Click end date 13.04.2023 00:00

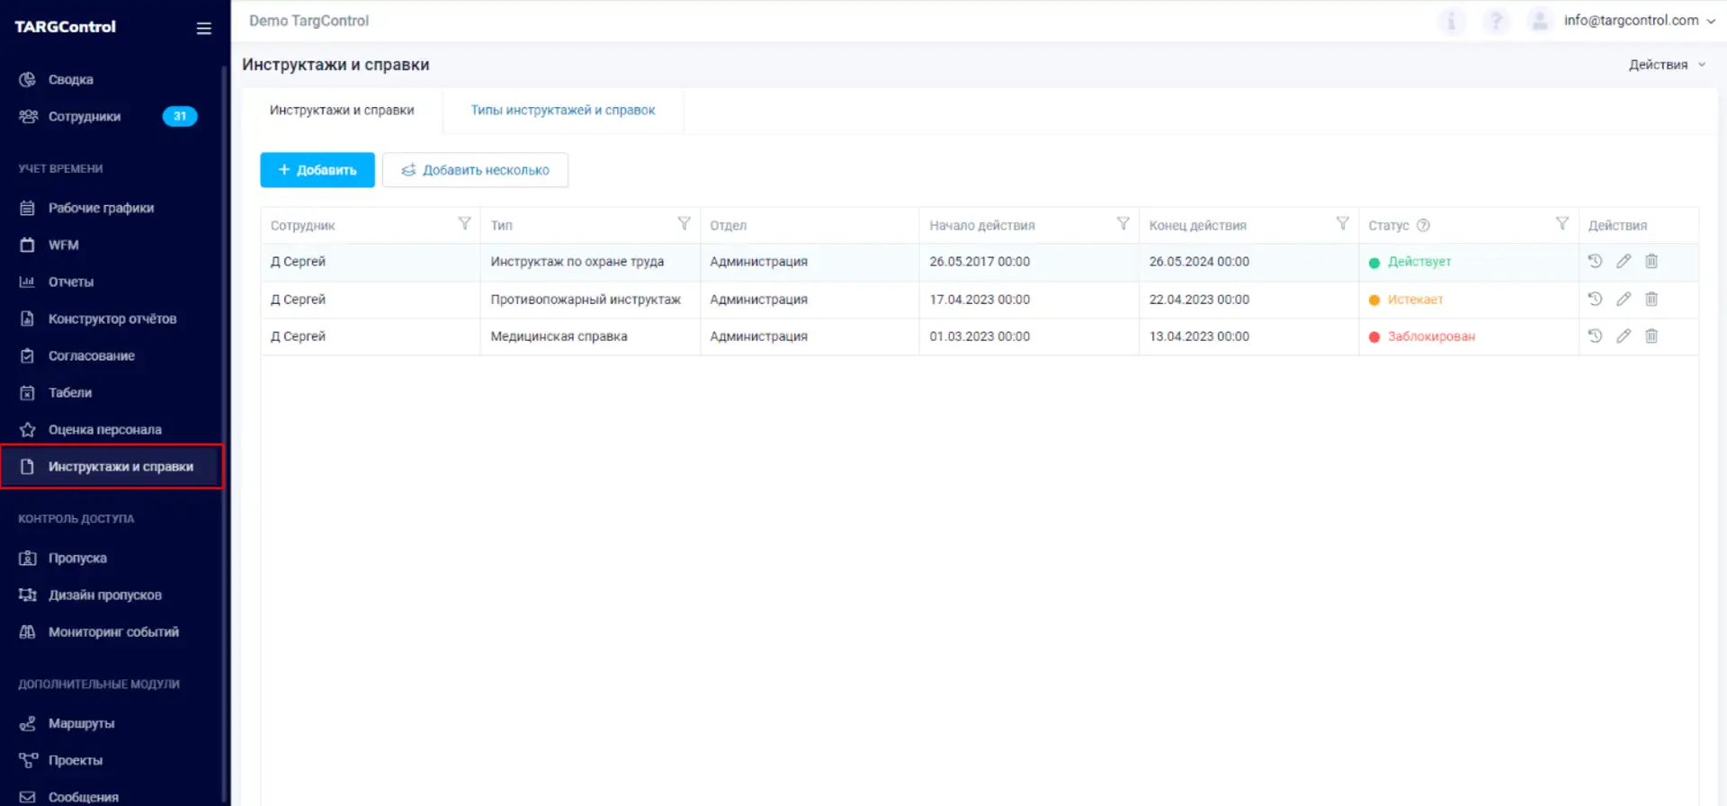coord(1199,336)
